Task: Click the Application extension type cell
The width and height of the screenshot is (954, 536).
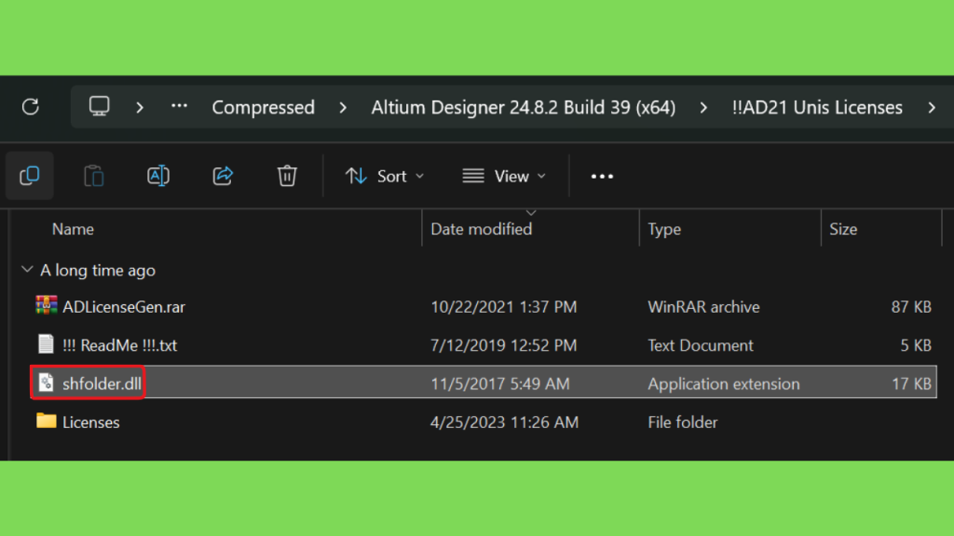Action: click(x=724, y=384)
